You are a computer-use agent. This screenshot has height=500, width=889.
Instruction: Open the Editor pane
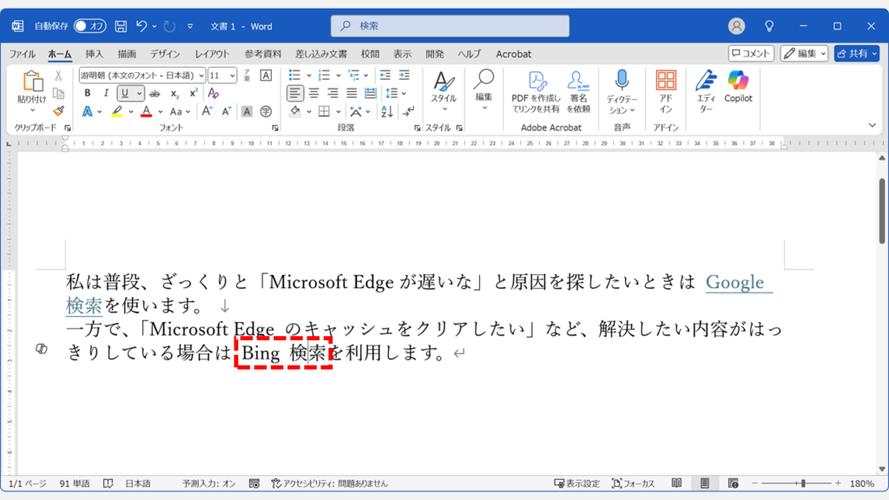click(706, 92)
